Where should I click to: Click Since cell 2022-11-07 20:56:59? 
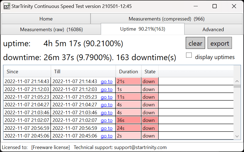[27, 128]
